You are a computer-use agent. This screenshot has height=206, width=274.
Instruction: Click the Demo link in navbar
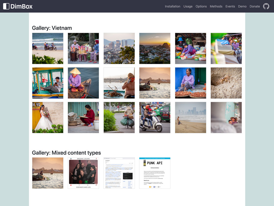pos(242,6)
